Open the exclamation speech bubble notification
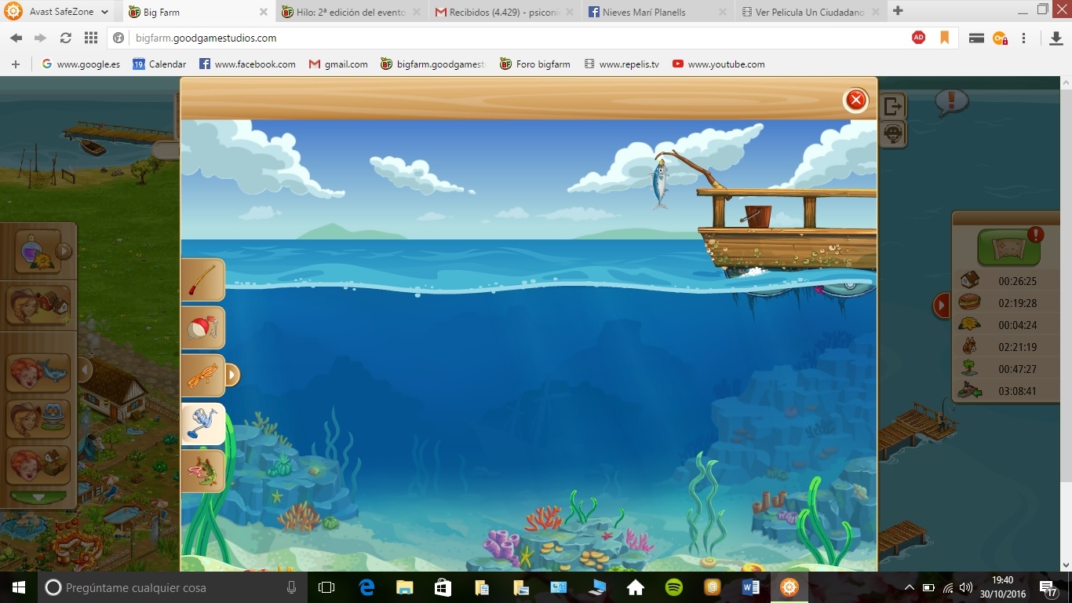1072x603 pixels. click(x=951, y=102)
